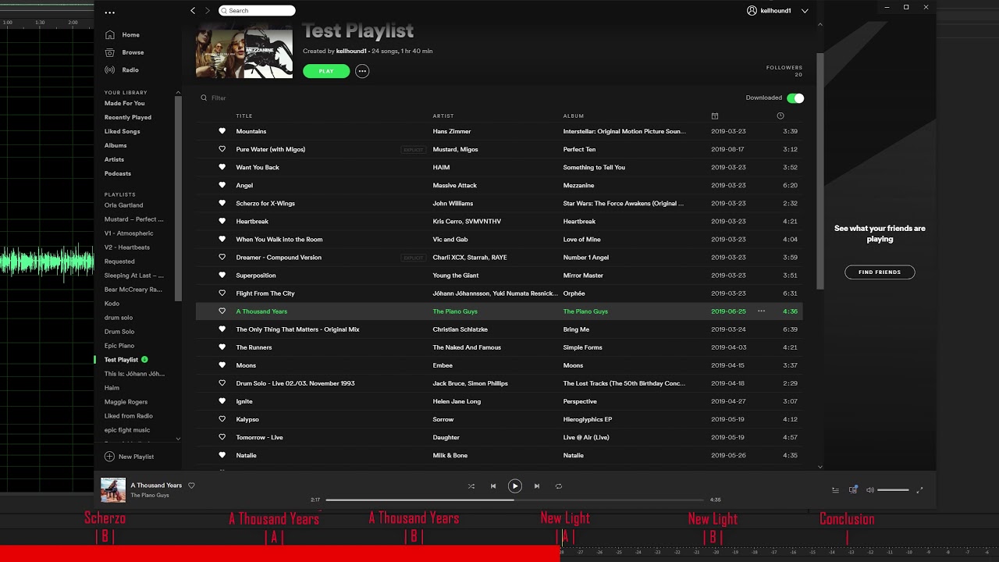Open Liked Songs
The image size is (999, 562).
point(123,132)
